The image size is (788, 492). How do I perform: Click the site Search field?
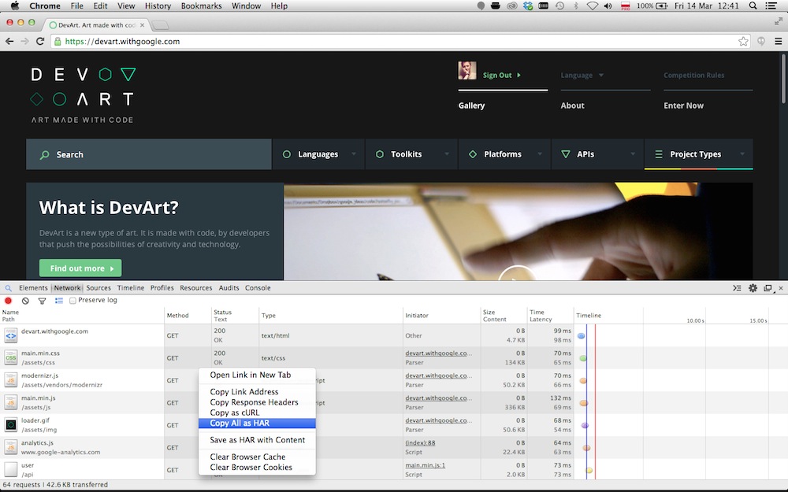(149, 154)
